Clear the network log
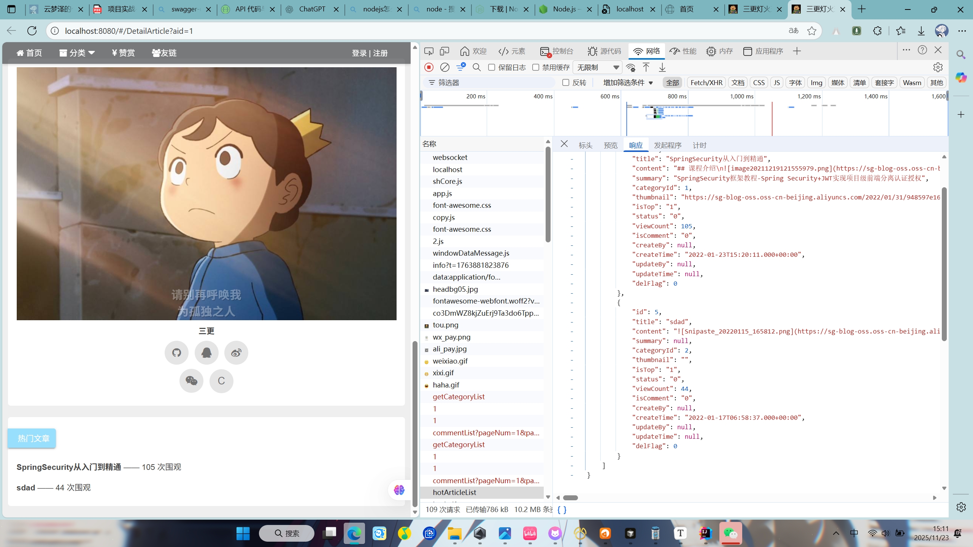This screenshot has width=973, height=547. pyautogui.click(x=444, y=67)
